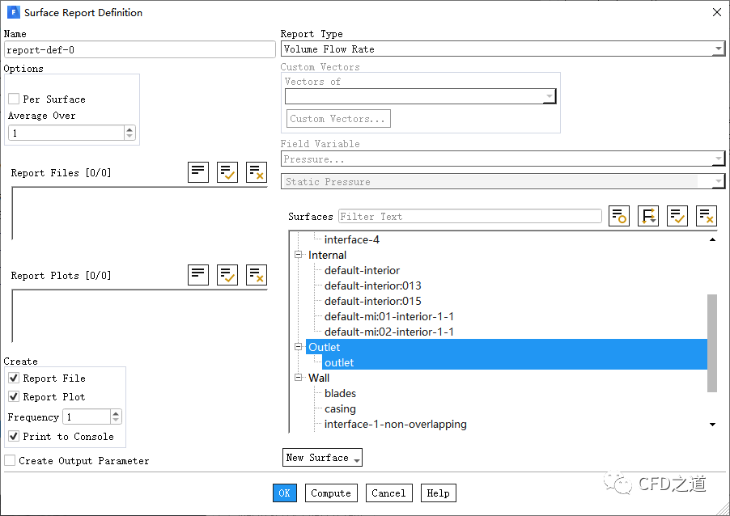The image size is (730, 516).
Task: Open the New Surface dropdown
Action: (322, 458)
